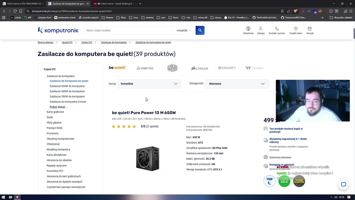Open Wszystkie zakładki bookmarks folder
355x200 pixels.
pyautogui.click(x=341, y=17)
